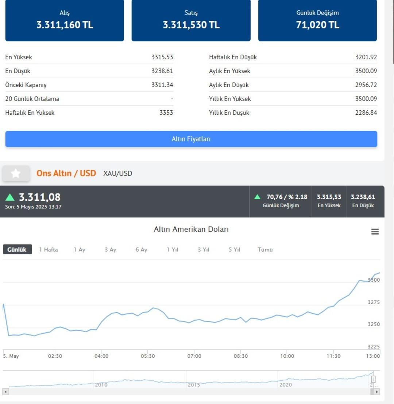
Task: Click the Yıllık En Düşük 2286.84 row
Action: pyautogui.click(x=293, y=113)
